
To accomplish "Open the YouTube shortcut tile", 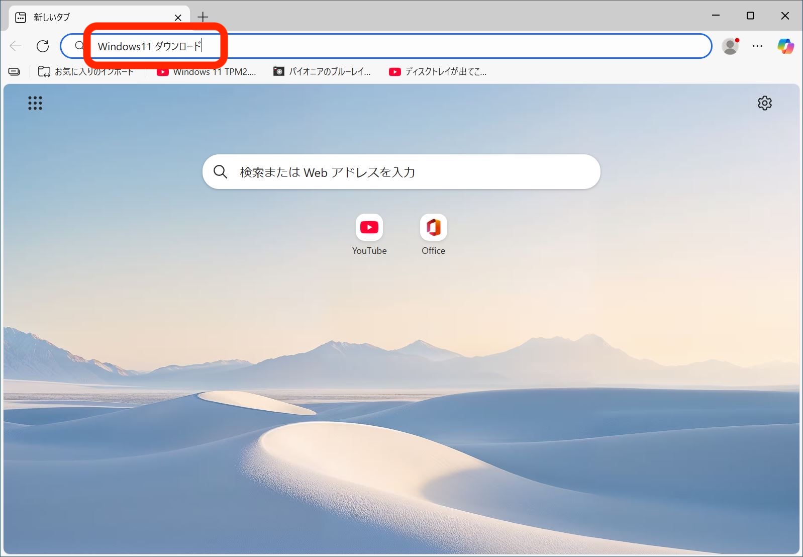I will 369,228.
